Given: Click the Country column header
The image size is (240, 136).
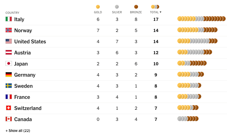Looking at the screenshot, I should tap(12, 13).
